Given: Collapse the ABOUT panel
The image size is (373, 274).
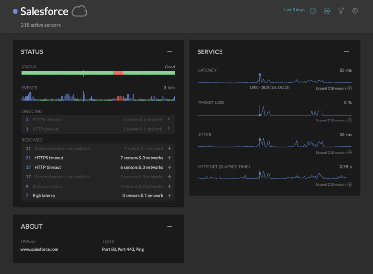Looking at the screenshot, I should [170, 226].
